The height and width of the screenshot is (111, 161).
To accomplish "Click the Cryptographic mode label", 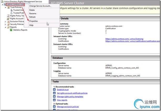I will 67,31.
